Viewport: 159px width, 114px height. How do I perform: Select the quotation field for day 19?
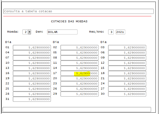coord(32,79)
